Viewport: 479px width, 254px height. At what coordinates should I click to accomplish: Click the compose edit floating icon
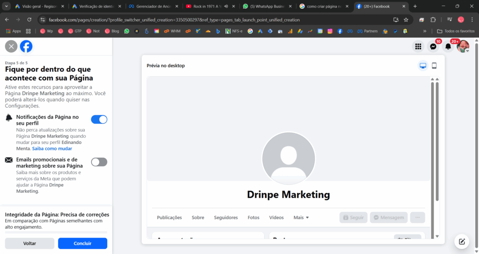tap(462, 241)
